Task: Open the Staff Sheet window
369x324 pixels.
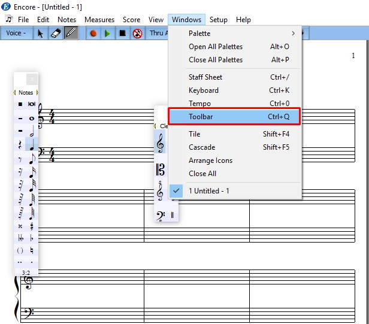Action: pyautogui.click(x=235, y=77)
